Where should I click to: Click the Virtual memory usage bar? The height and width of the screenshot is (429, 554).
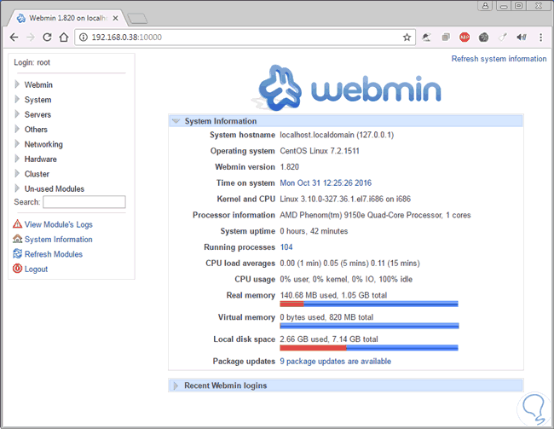369,326
